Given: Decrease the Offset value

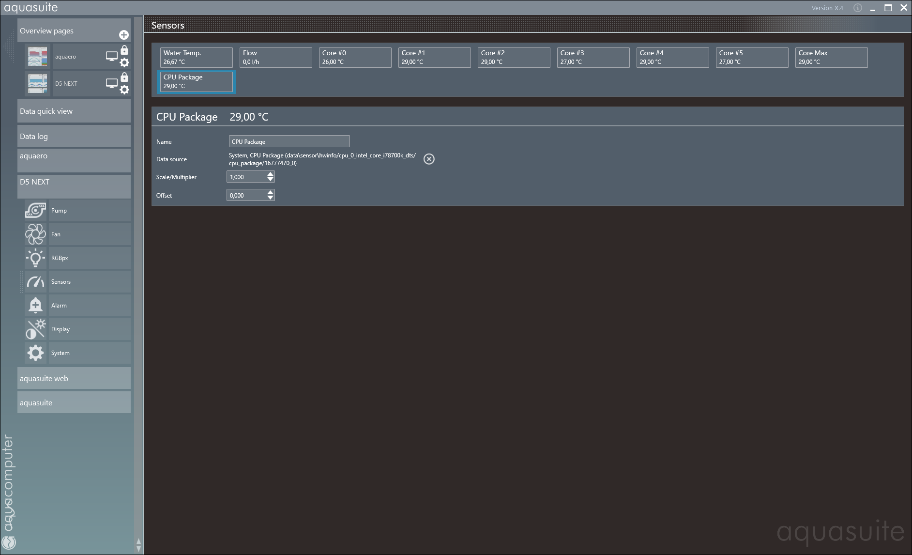Looking at the screenshot, I should (x=270, y=198).
